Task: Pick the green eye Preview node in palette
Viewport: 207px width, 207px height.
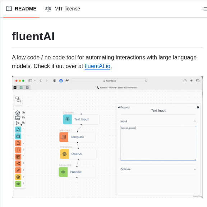Action: [18, 184]
